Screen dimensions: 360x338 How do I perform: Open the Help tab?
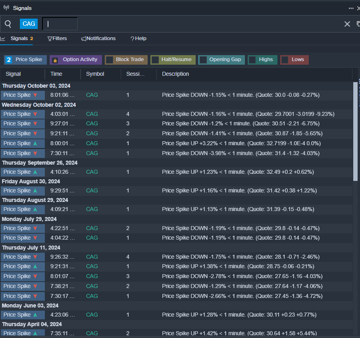click(x=139, y=38)
